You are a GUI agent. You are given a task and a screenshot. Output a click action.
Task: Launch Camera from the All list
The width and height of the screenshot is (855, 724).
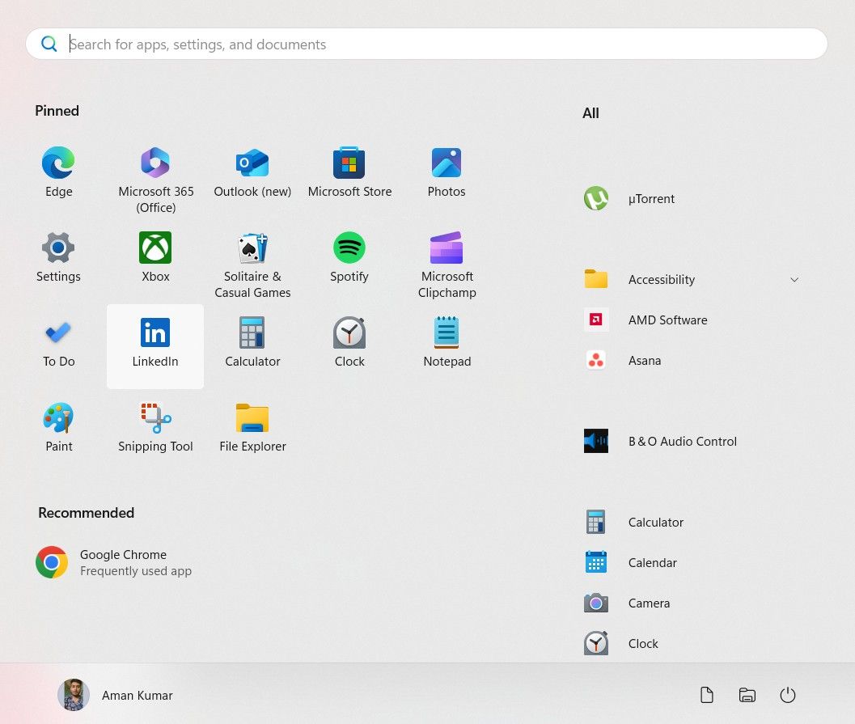coord(692,603)
